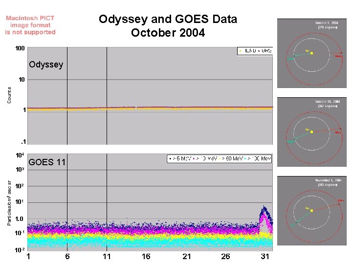The image size is (352, 264).
Task: Click the '10' tick on the Odyssey y-axis
Action: tap(22, 80)
